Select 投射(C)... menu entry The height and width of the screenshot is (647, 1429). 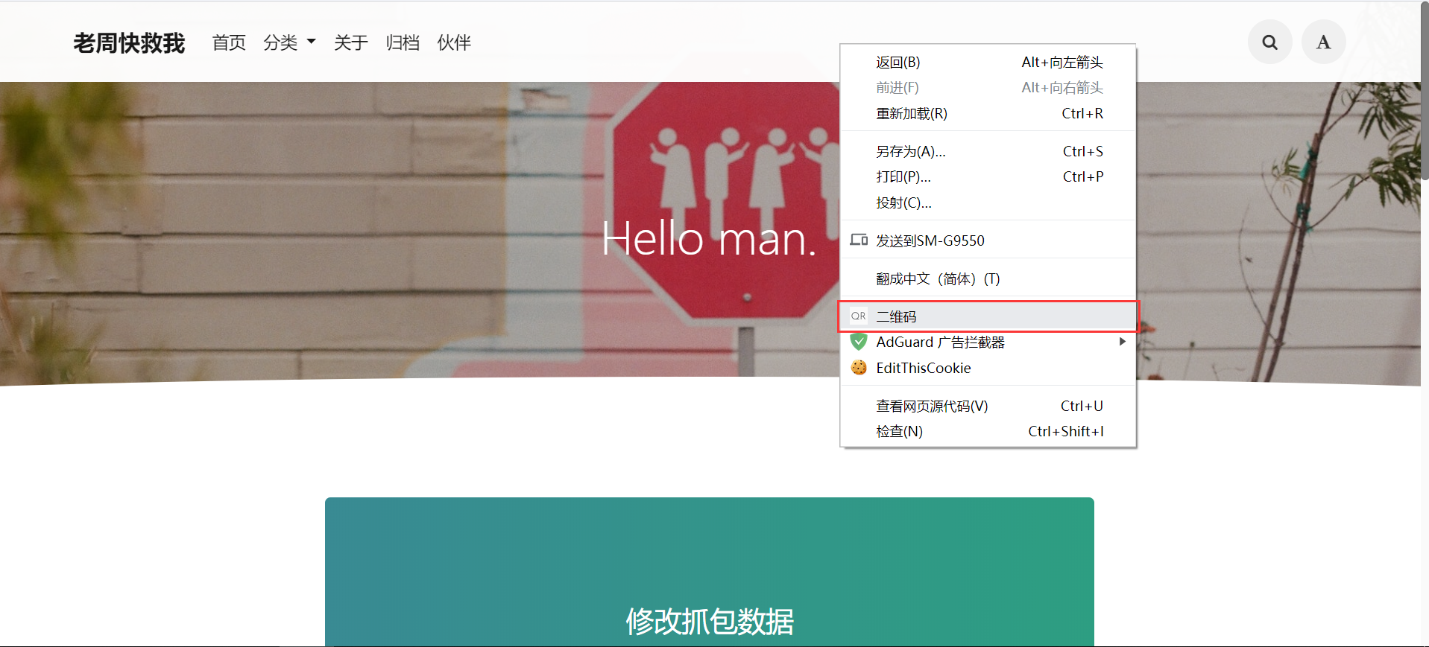click(x=988, y=203)
